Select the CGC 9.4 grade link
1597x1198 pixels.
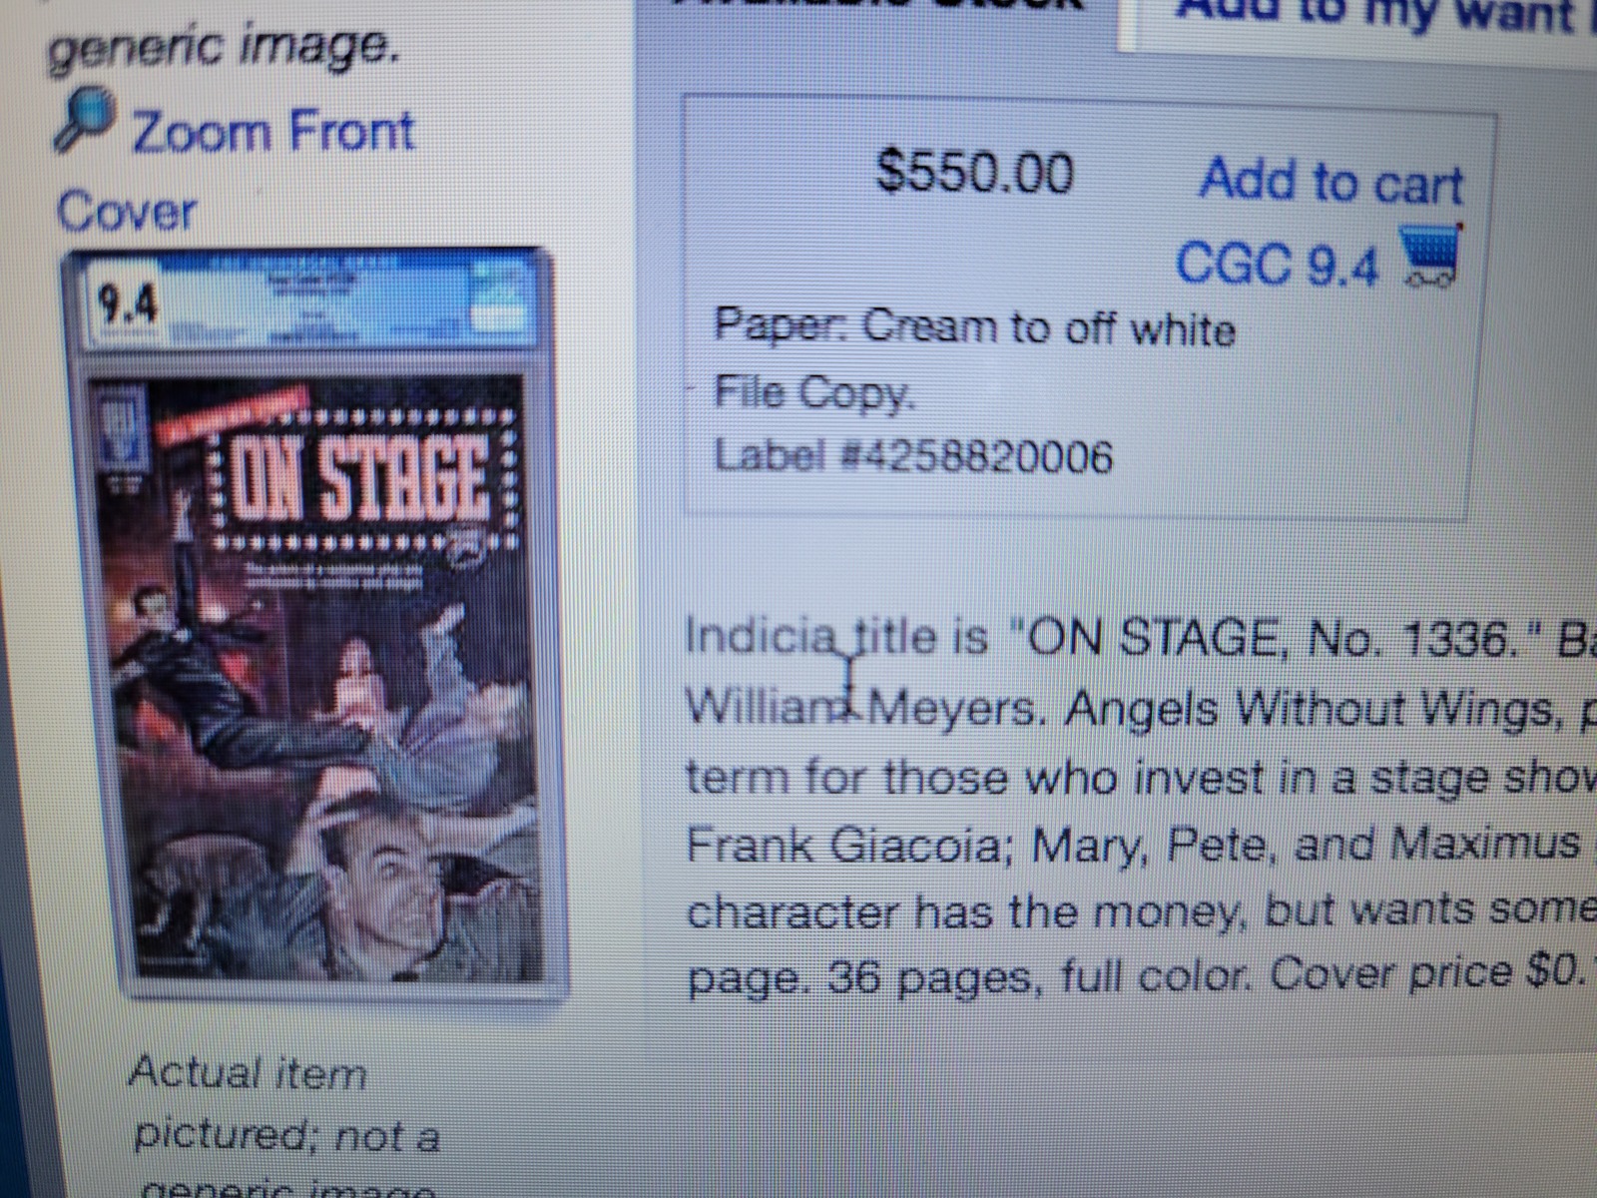1278,265
